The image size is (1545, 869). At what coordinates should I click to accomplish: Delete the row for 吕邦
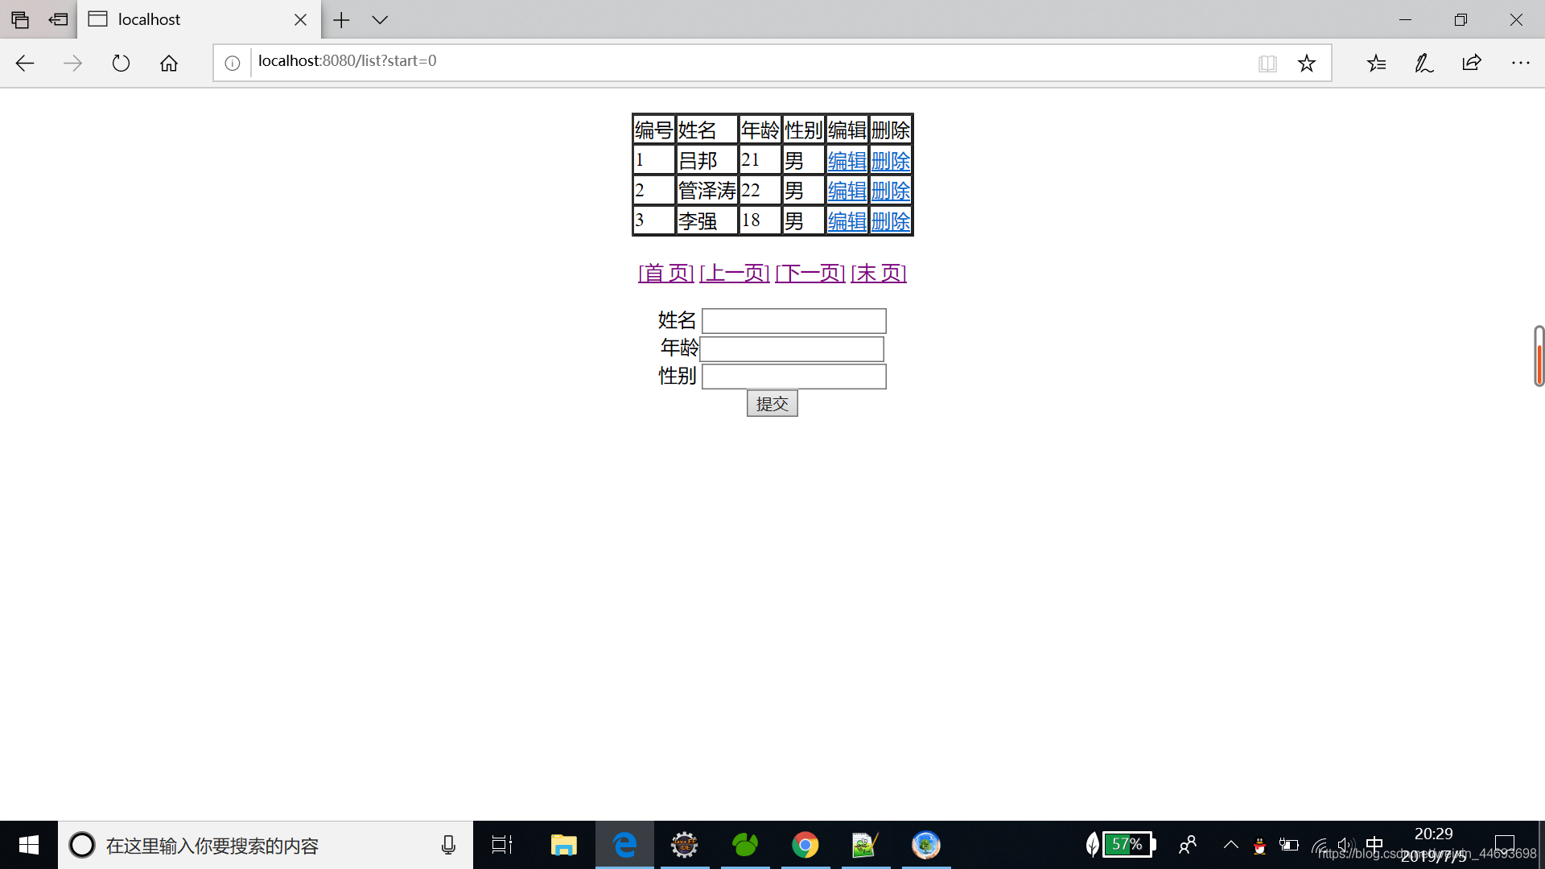(890, 160)
